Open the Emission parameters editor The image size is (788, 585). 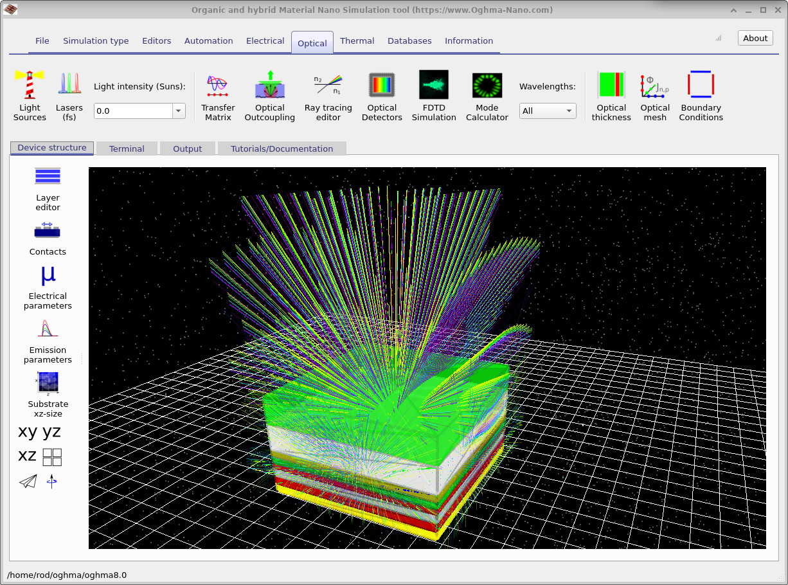click(x=48, y=341)
